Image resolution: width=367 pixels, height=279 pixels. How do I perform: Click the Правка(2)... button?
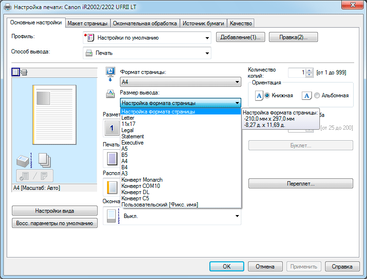(293, 37)
